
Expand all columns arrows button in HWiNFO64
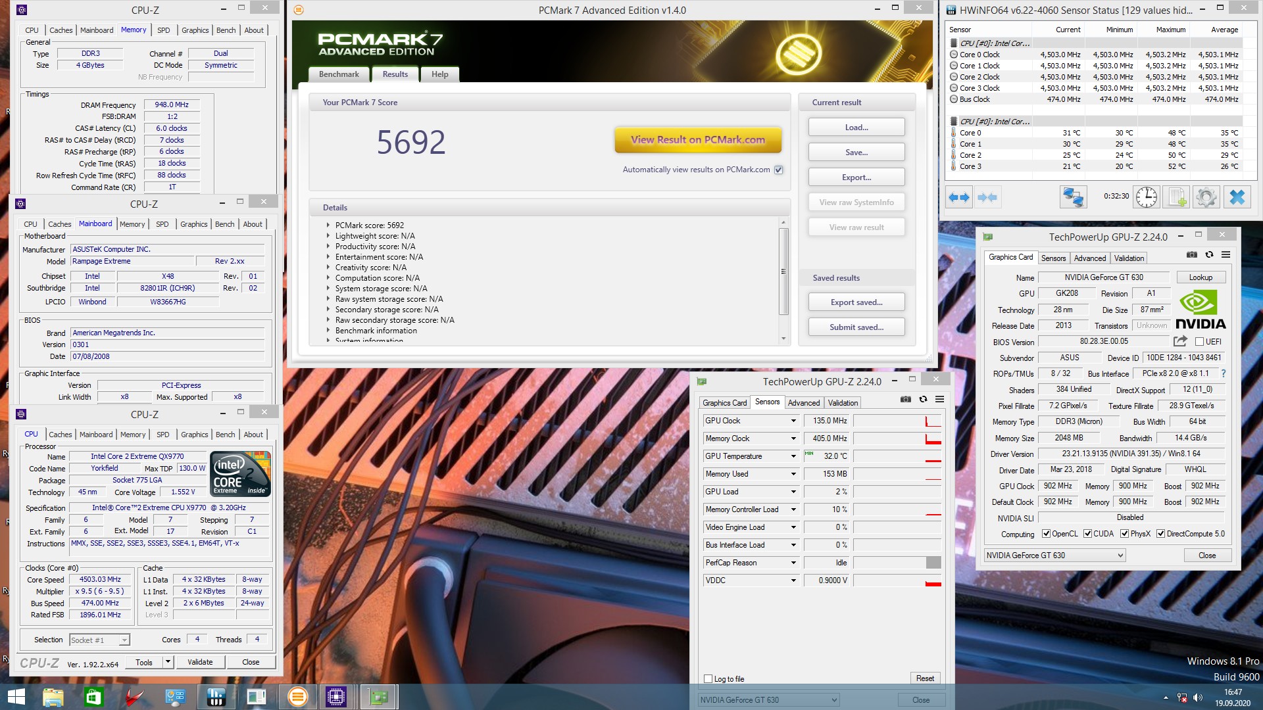pyautogui.click(x=959, y=197)
